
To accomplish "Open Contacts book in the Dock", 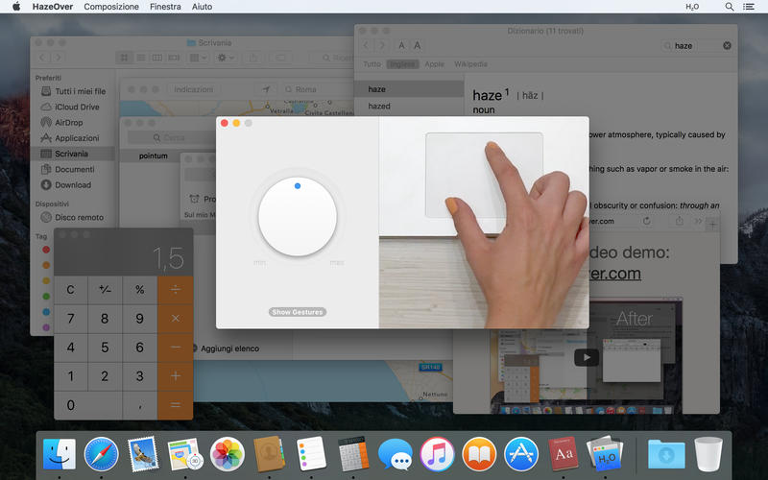I will [x=269, y=454].
